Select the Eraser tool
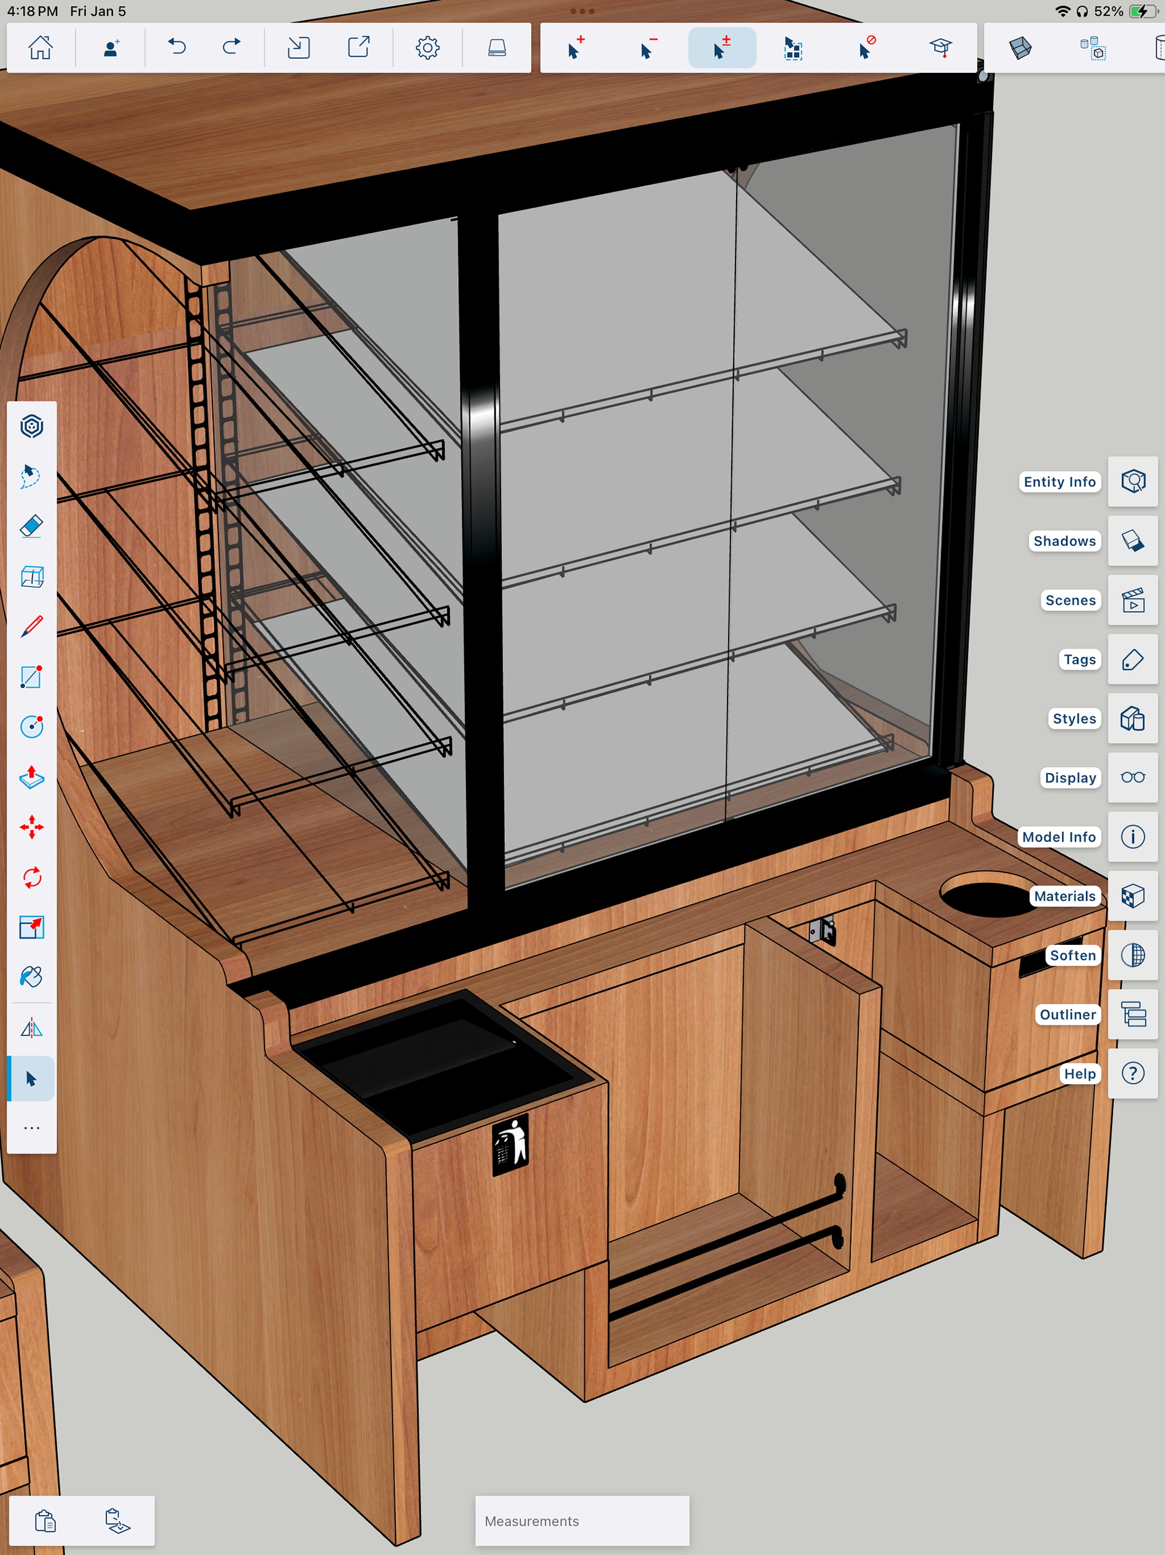The height and width of the screenshot is (1555, 1165). pos(32,526)
